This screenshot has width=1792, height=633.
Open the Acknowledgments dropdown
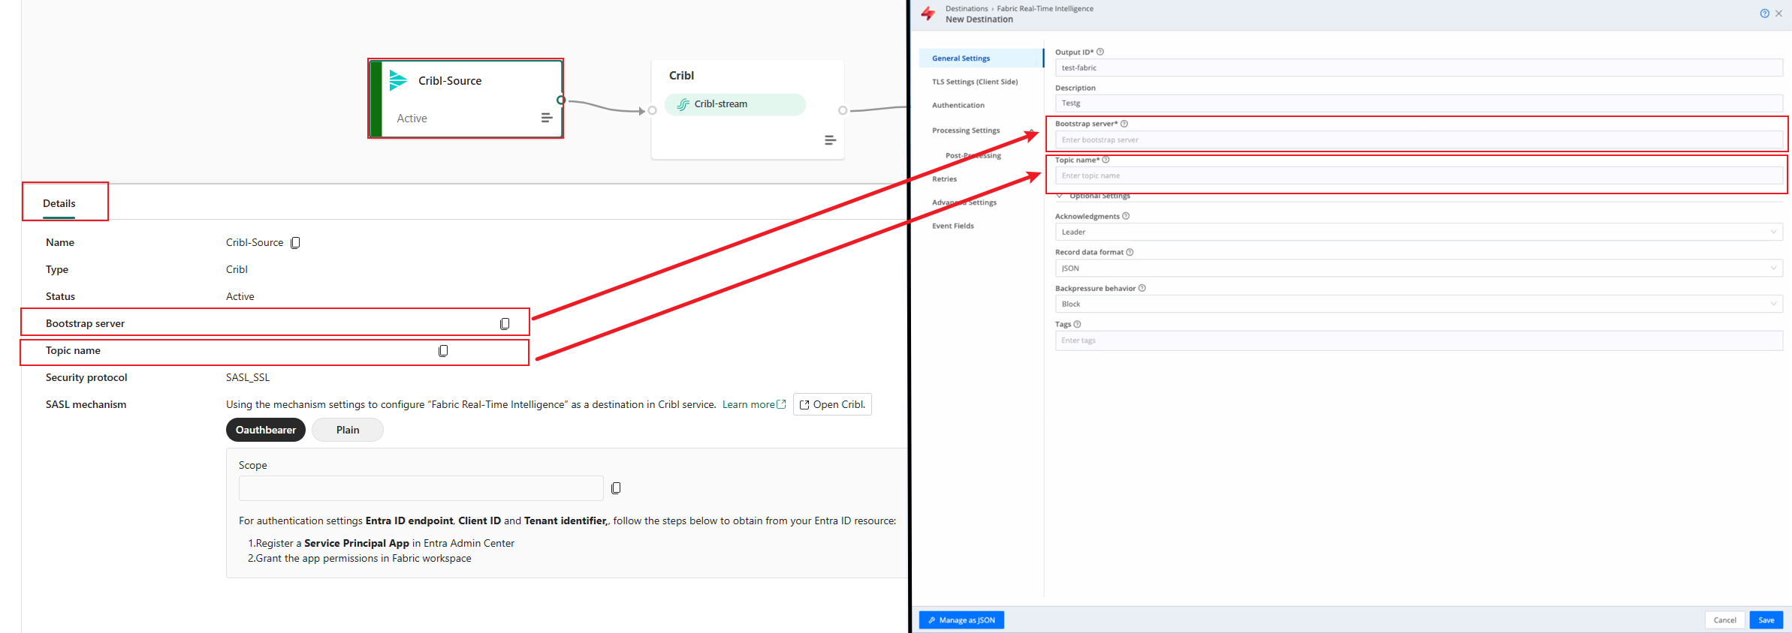coord(1419,232)
